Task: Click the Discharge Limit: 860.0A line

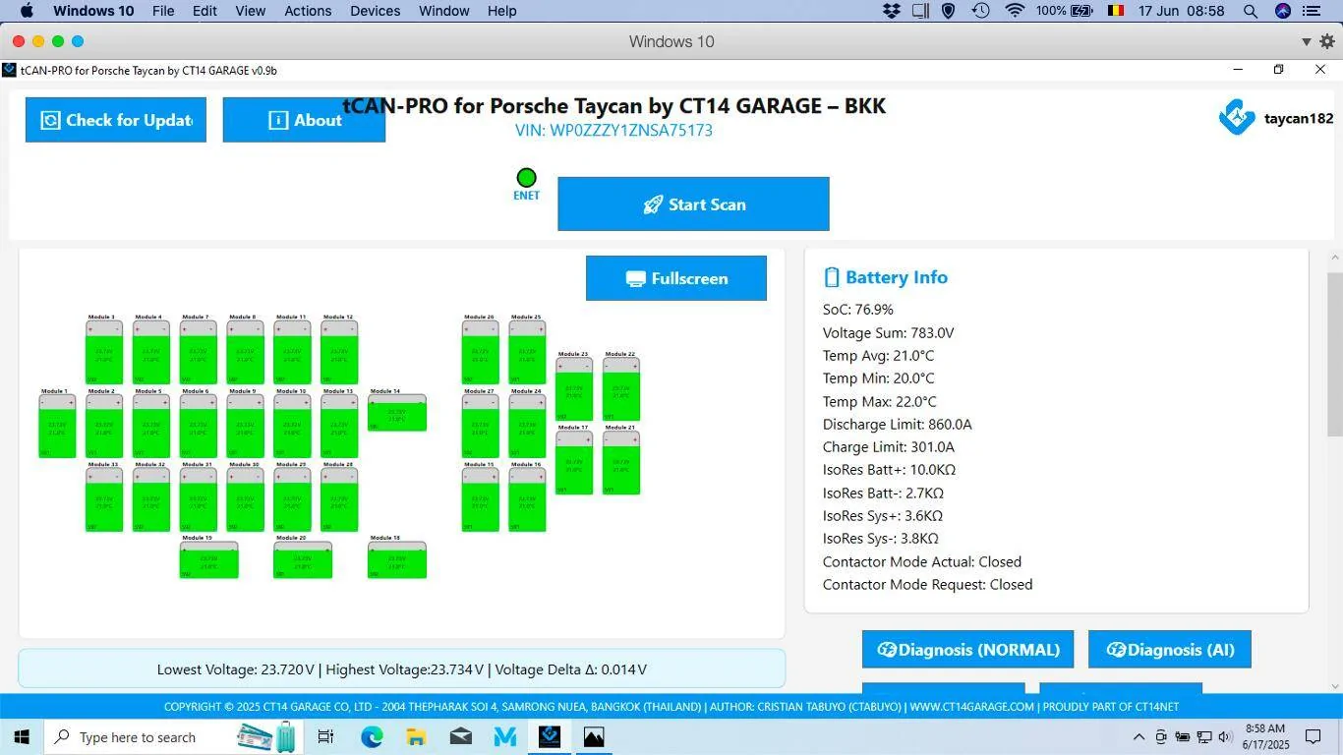Action: 898,425
